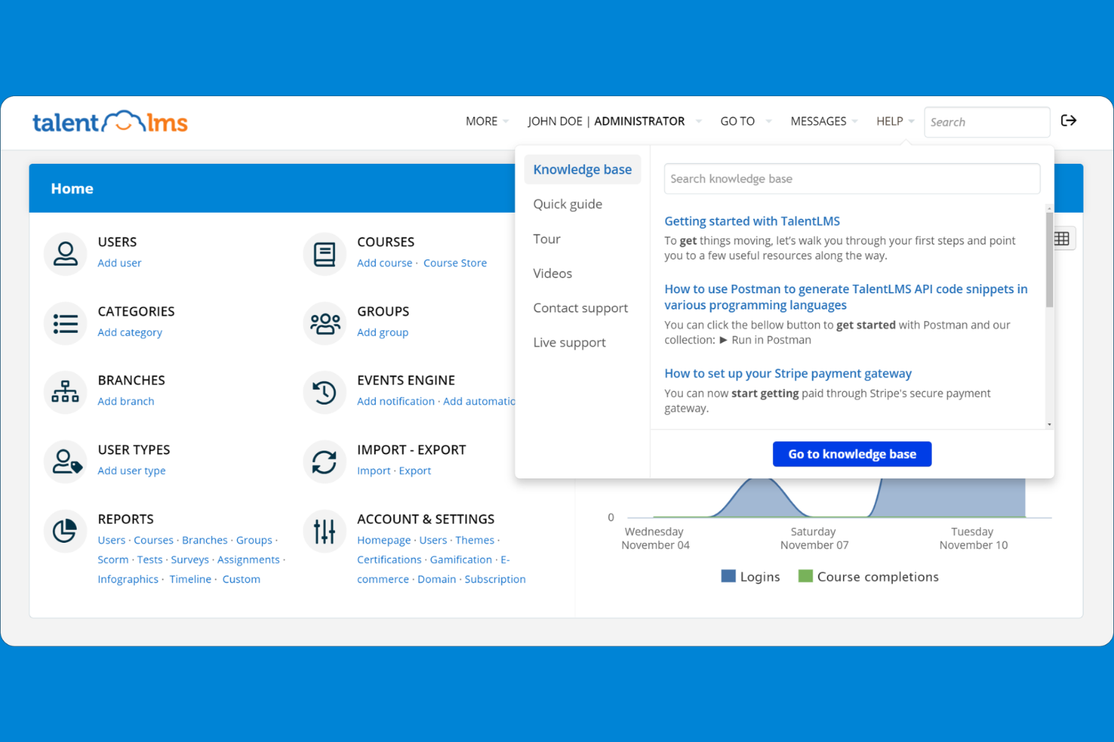Image resolution: width=1114 pixels, height=742 pixels.
Task: Click the Users person icon
Action: click(65, 253)
